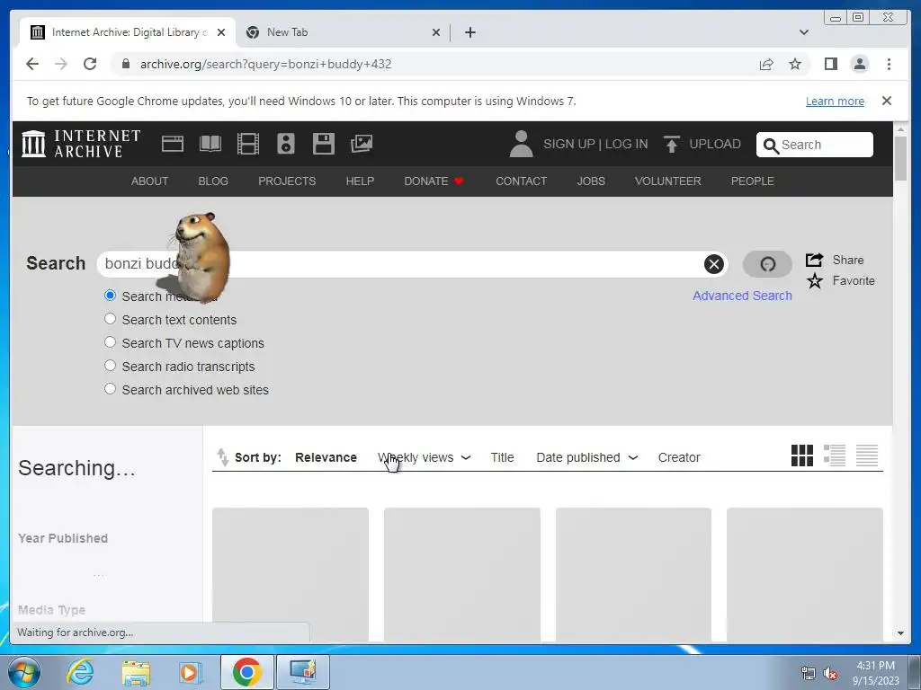Open the PROJECTS menu item

[287, 181]
